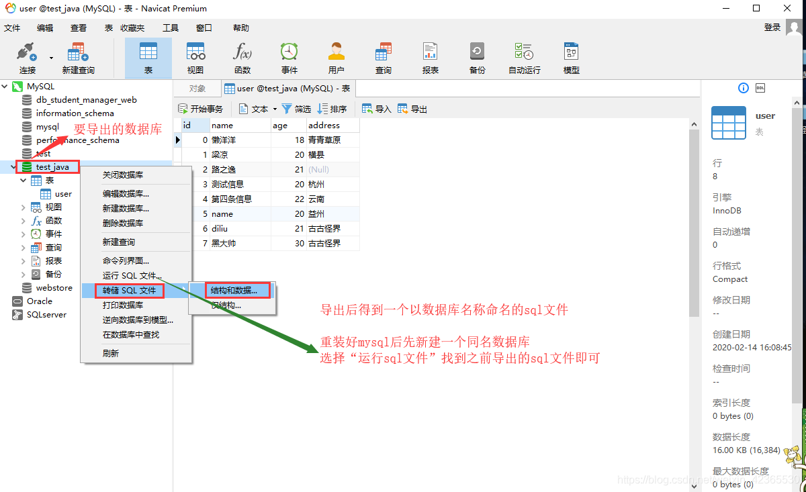Screen dimensions: 806x492
Task: Open the 视图 views toolbar icon
Action: point(195,58)
